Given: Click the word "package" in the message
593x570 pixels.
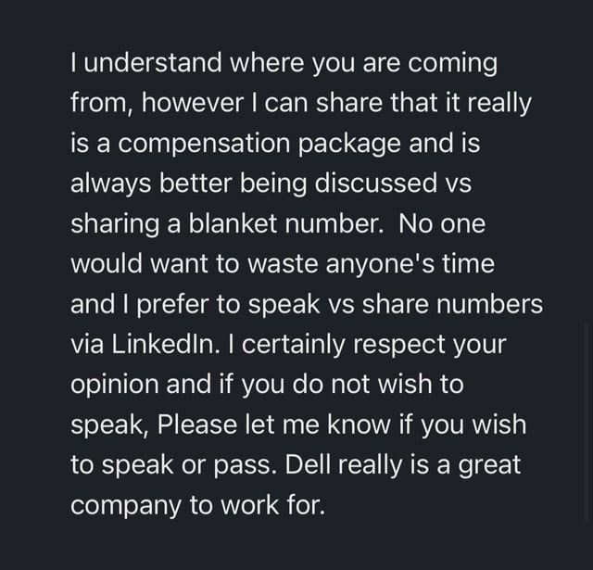Looking at the screenshot, I should (x=349, y=144).
